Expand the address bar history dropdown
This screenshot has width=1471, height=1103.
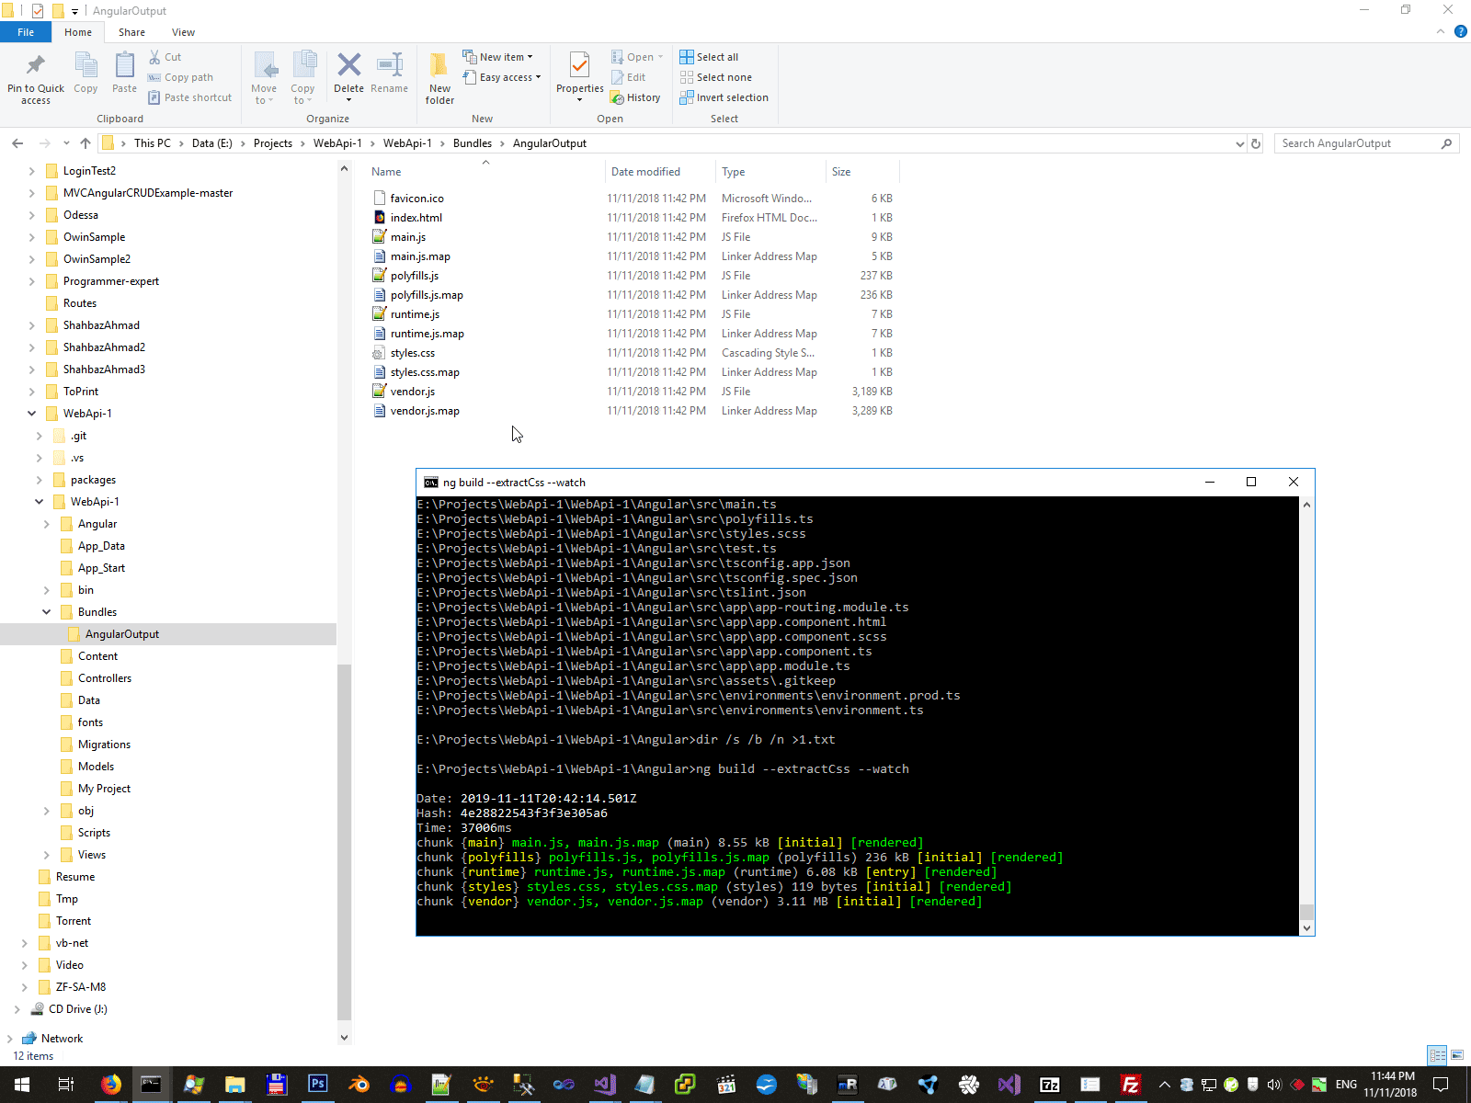click(1239, 143)
